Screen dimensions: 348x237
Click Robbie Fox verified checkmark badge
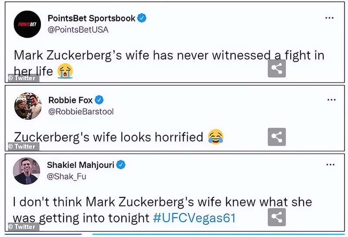point(100,100)
